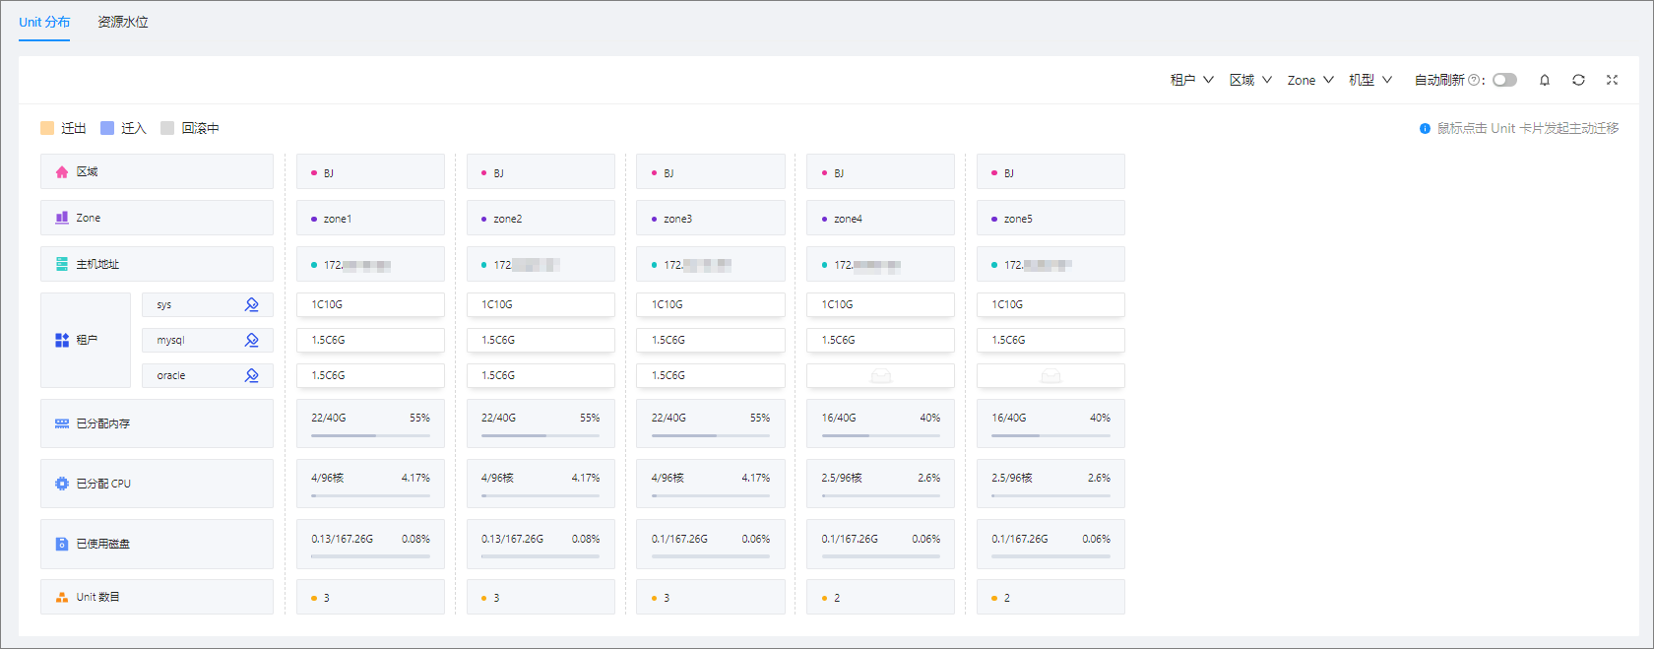Click the pin icon next to sys tenant
1654x649 pixels.
(252, 305)
